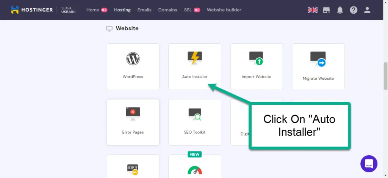The image size is (388, 178).
Task: Navigate to Domains menu
Action: tap(167, 10)
